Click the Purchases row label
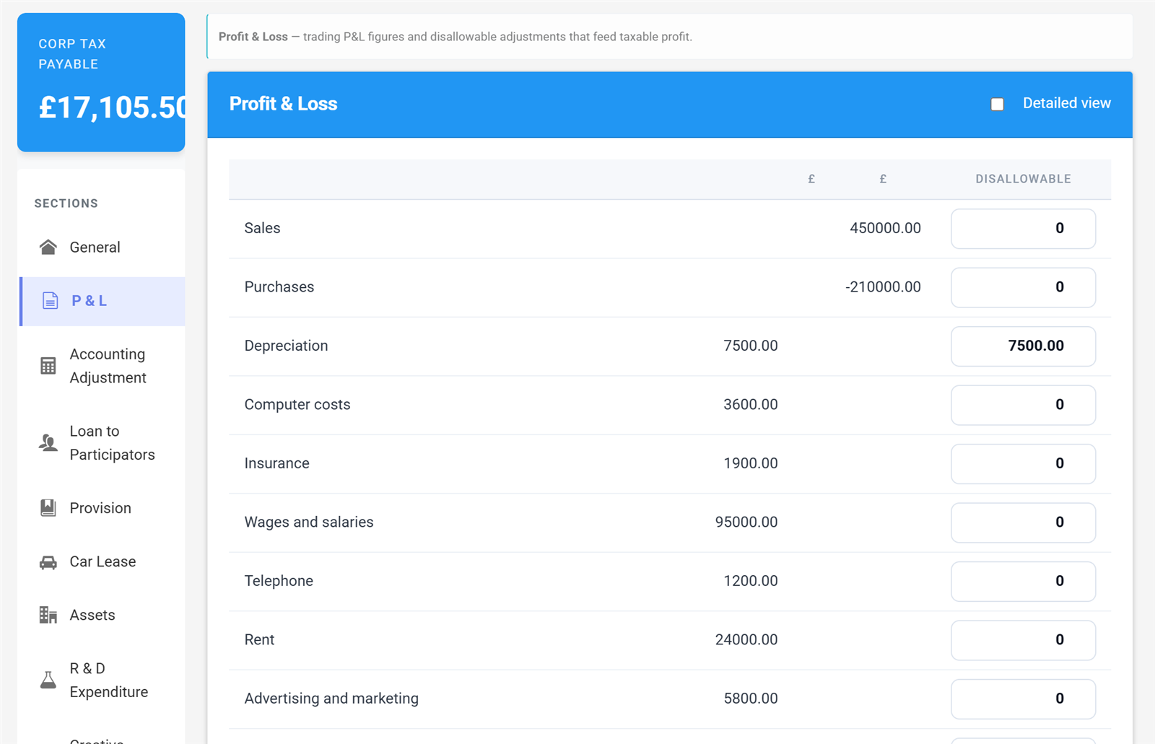Screen dimensions: 1155x744 coord(279,287)
